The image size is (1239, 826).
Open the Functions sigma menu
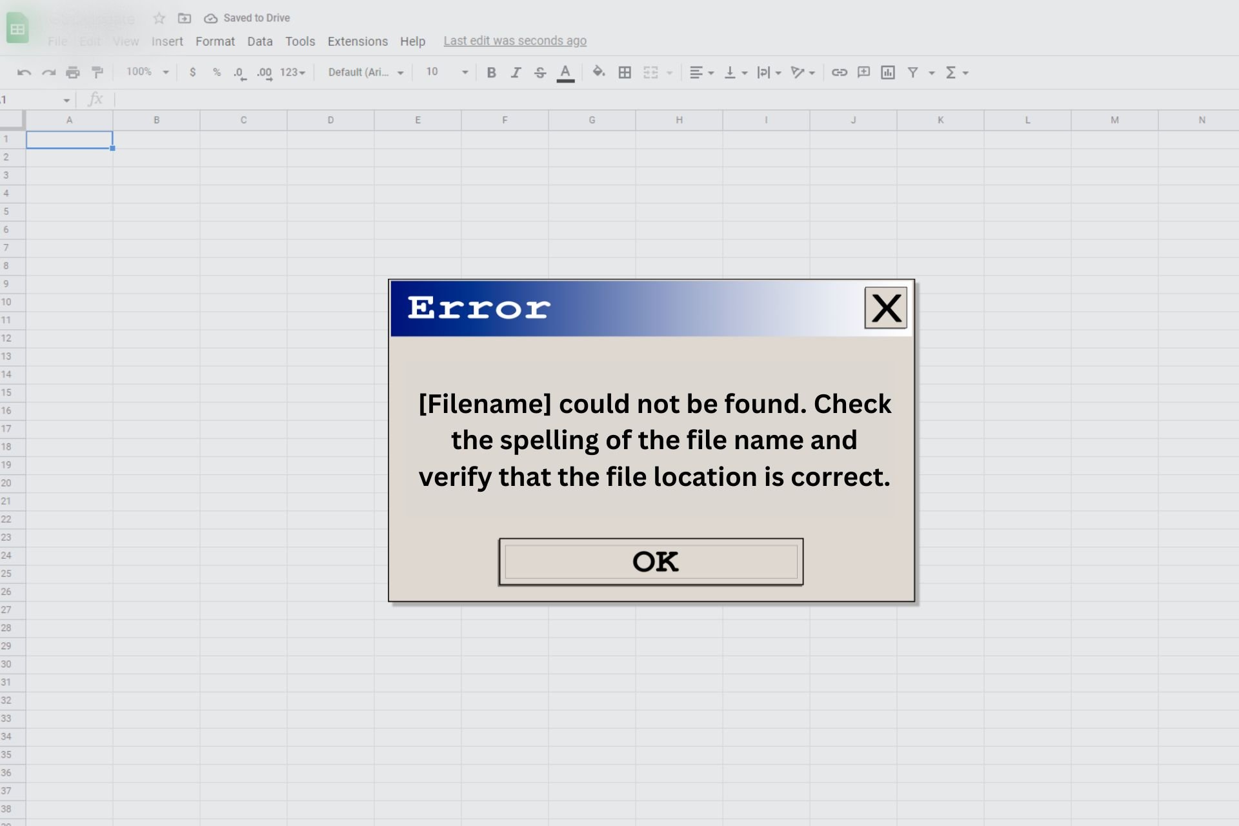956,72
